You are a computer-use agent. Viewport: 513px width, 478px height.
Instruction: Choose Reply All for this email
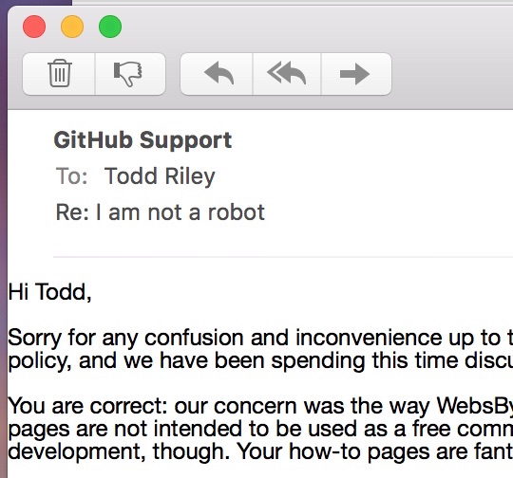tap(287, 74)
